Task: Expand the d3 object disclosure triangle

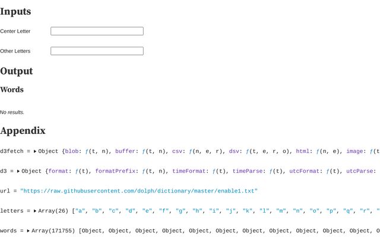Action: tap(18, 171)
